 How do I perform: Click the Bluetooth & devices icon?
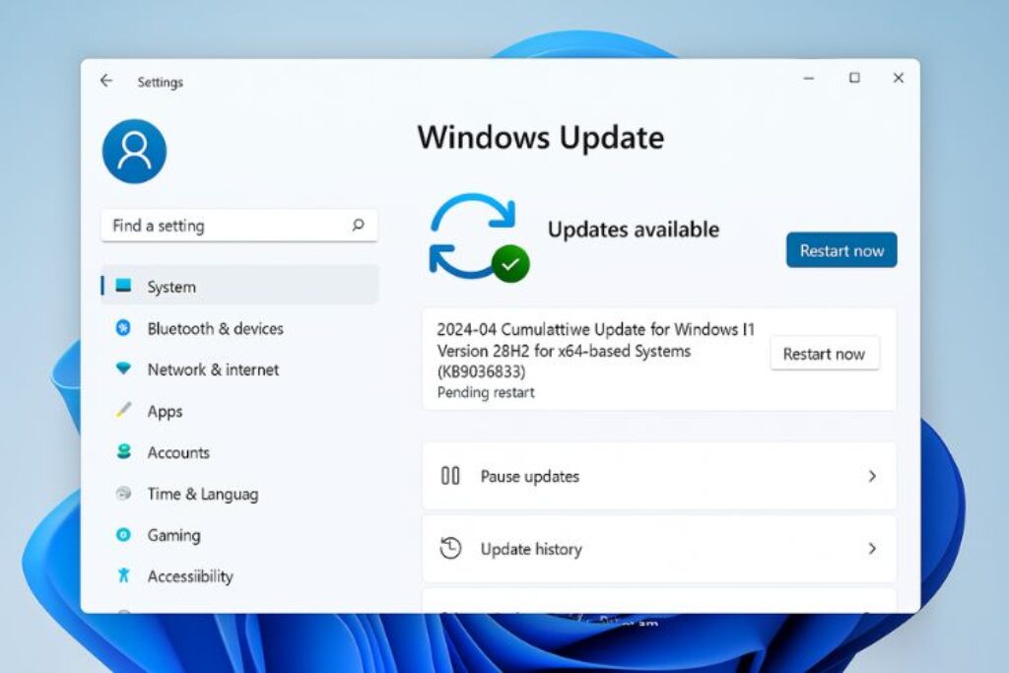click(x=123, y=328)
